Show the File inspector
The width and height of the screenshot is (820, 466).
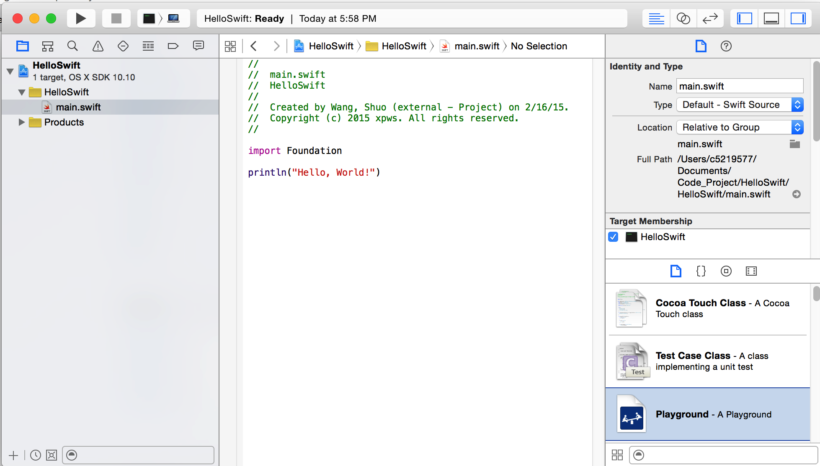click(x=701, y=46)
